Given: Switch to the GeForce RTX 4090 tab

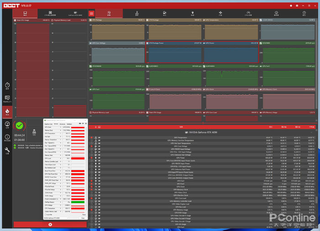Looking at the screenshot, I should tap(75, 14).
